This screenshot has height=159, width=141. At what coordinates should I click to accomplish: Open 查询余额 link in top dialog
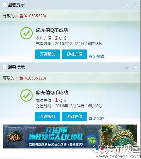tap(96, 57)
